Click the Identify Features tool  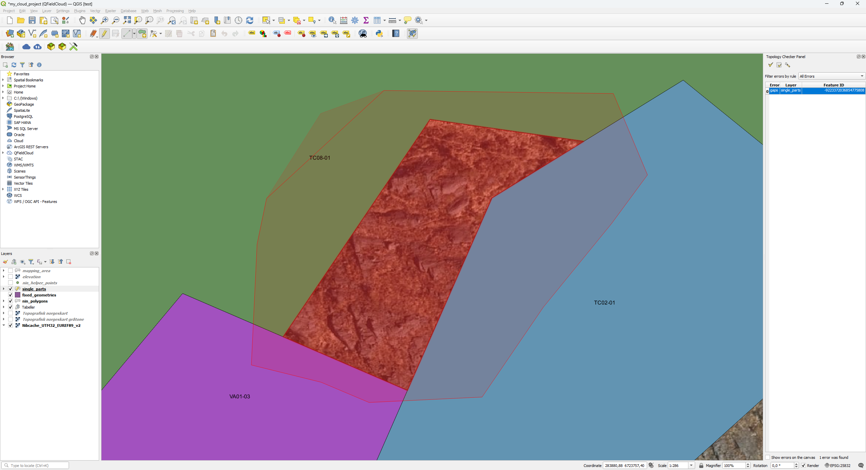click(332, 20)
